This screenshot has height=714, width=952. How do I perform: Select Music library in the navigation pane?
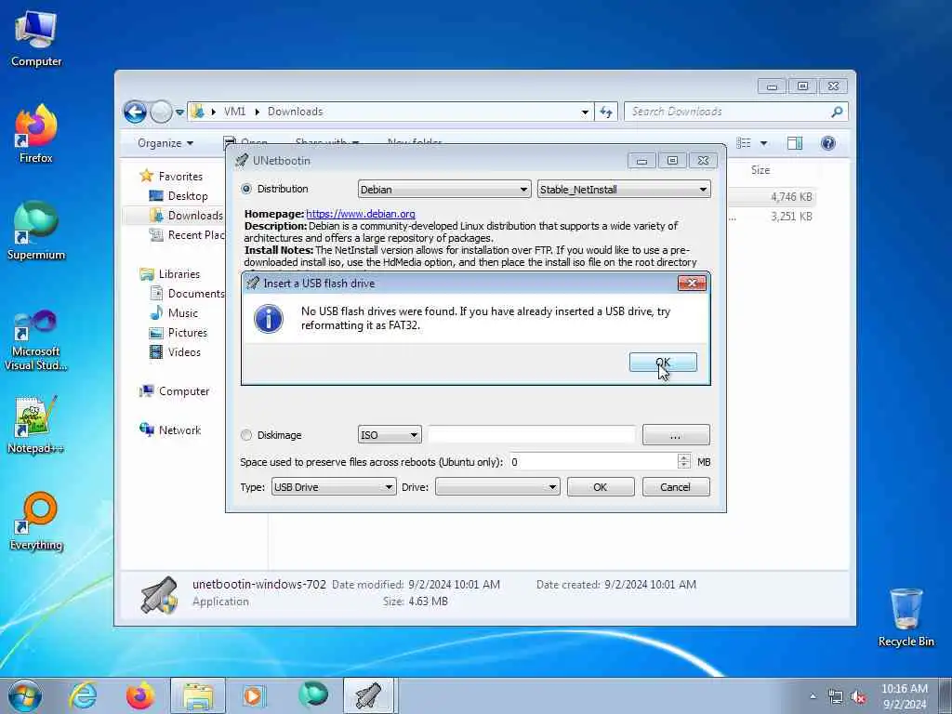[183, 313]
